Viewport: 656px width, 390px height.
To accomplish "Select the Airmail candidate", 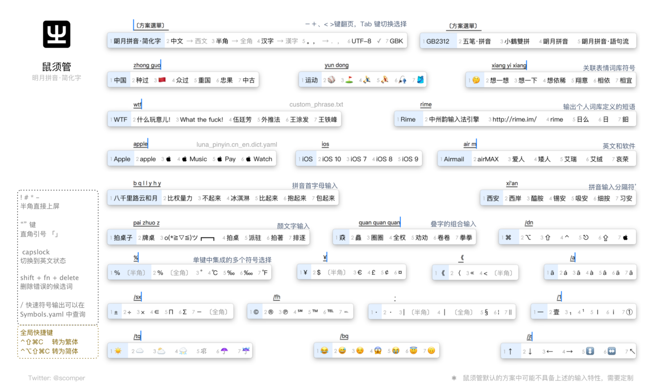I will pos(454,159).
